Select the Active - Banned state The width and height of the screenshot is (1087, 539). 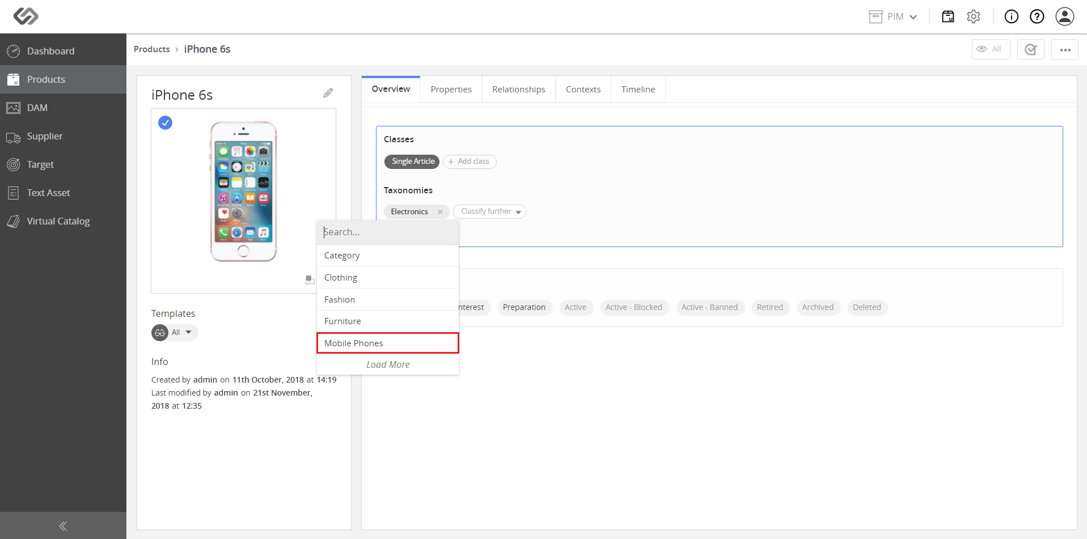point(709,307)
